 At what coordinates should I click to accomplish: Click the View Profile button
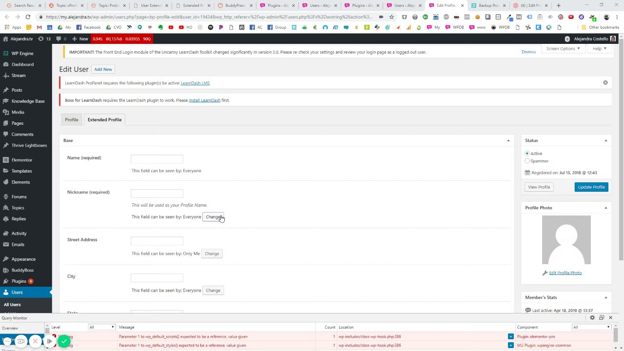pos(539,187)
